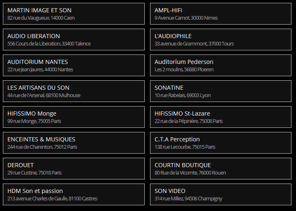Select the AMPL-HIFI Nimes dealer card
The height and width of the screenshot is (211, 296).
[x=221, y=14]
